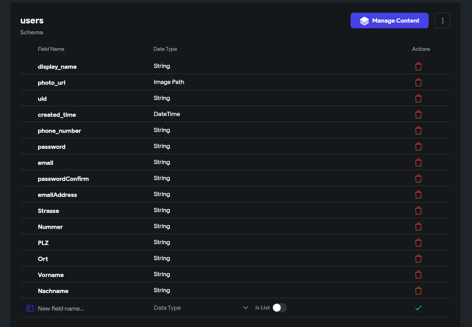This screenshot has width=472, height=327.
Task: Click the add-field icon beside new field name
Action: click(30, 308)
